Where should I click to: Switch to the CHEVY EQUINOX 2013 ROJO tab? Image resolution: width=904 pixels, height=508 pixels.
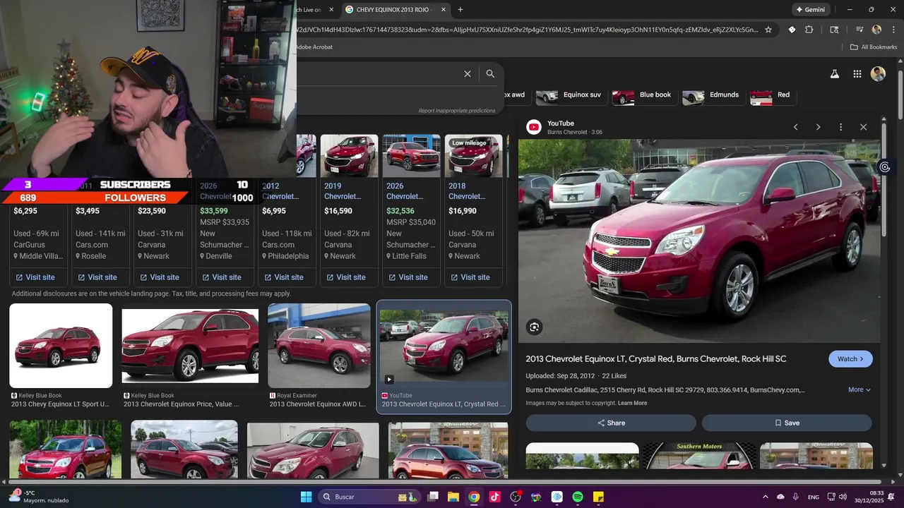click(x=394, y=9)
